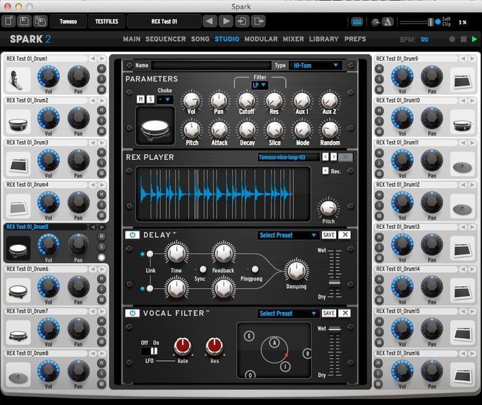482x405 pixels.
Task: Click the Vocal Filter power icon
Action: 132,313
